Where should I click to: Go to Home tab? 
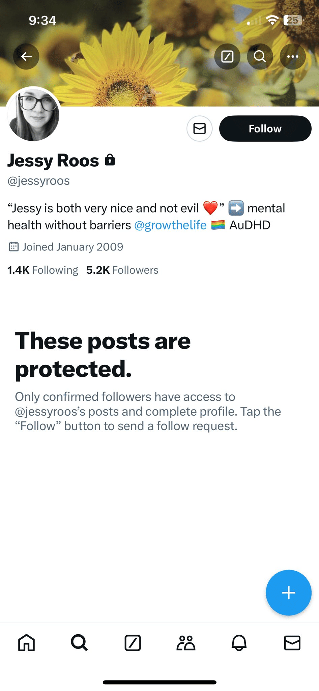click(x=26, y=643)
